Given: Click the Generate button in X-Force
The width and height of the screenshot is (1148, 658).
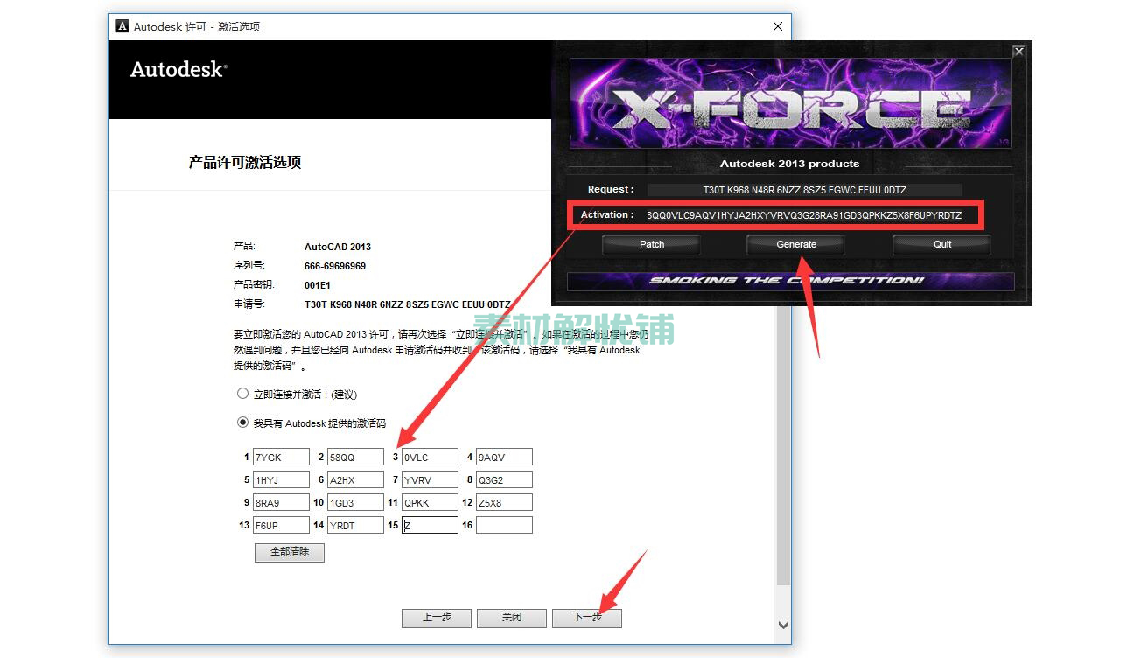Looking at the screenshot, I should click(x=796, y=244).
